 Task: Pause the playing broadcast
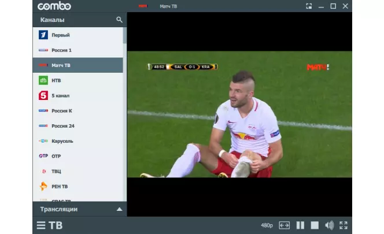pyautogui.click(x=300, y=225)
